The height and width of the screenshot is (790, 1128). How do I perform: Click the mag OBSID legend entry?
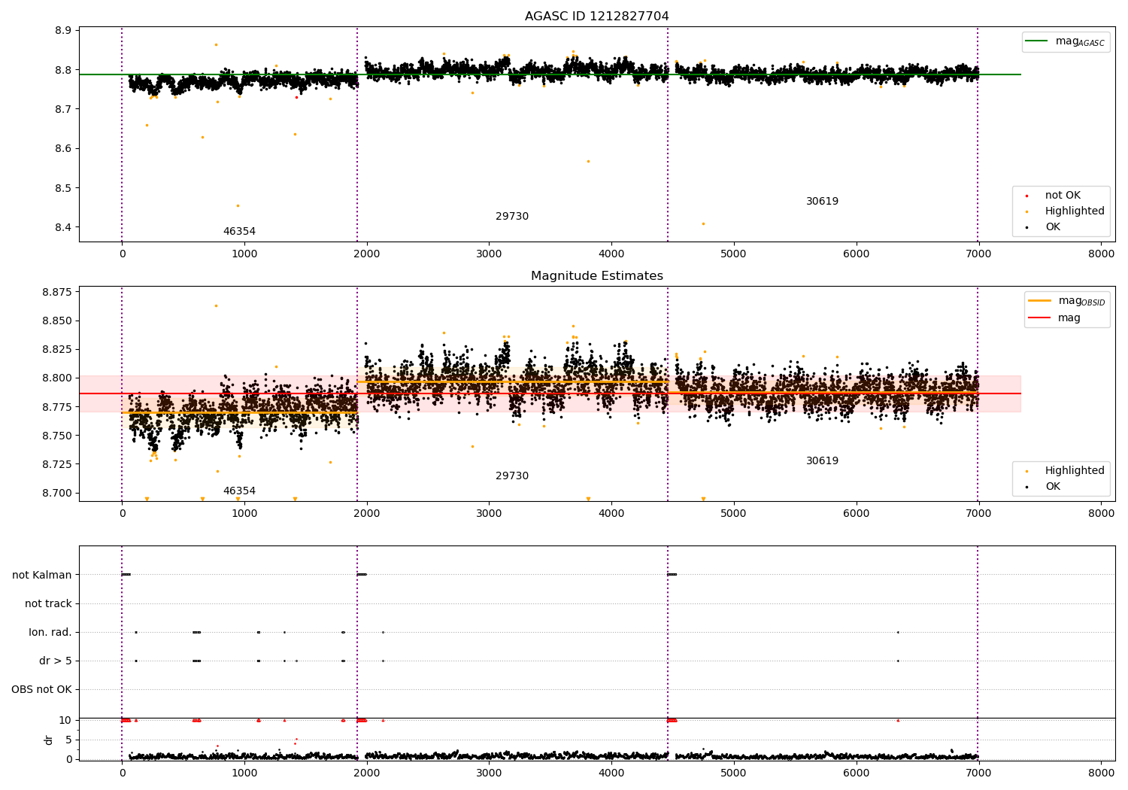click(x=1067, y=301)
